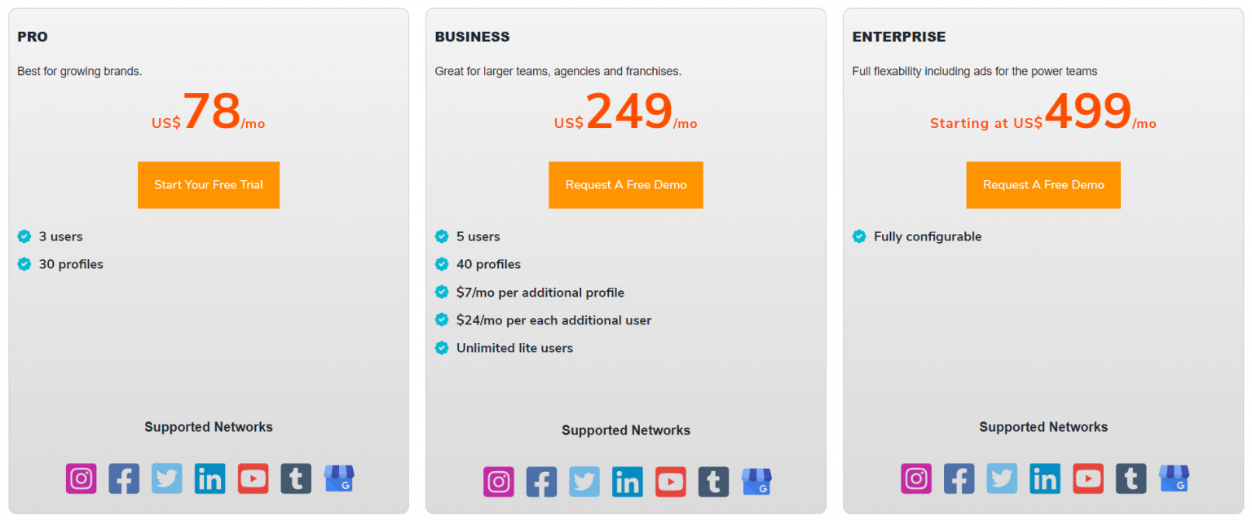Click the checkmark next to Unlimited lite users

coord(442,348)
